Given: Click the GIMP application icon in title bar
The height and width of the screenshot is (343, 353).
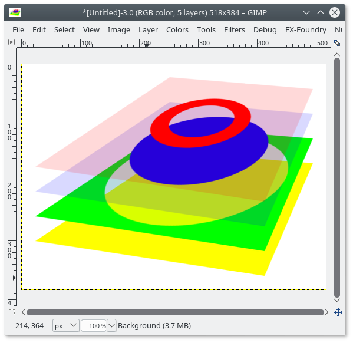Looking at the screenshot, I should click(x=15, y=12).
